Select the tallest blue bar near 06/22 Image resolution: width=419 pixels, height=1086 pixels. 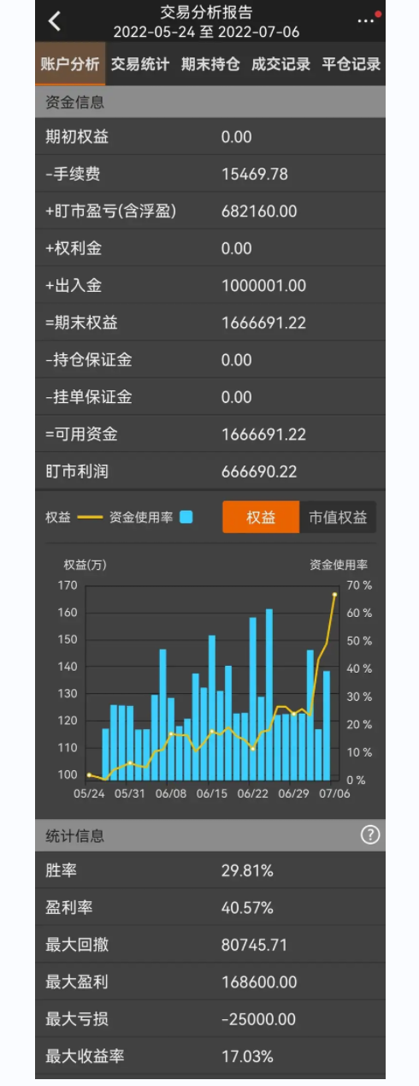point(269,694)
